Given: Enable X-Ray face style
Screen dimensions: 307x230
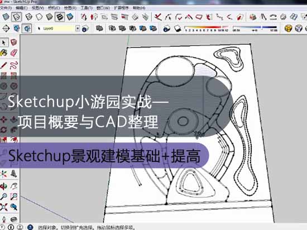Looking at the screenshot, I should pos(6,17).
